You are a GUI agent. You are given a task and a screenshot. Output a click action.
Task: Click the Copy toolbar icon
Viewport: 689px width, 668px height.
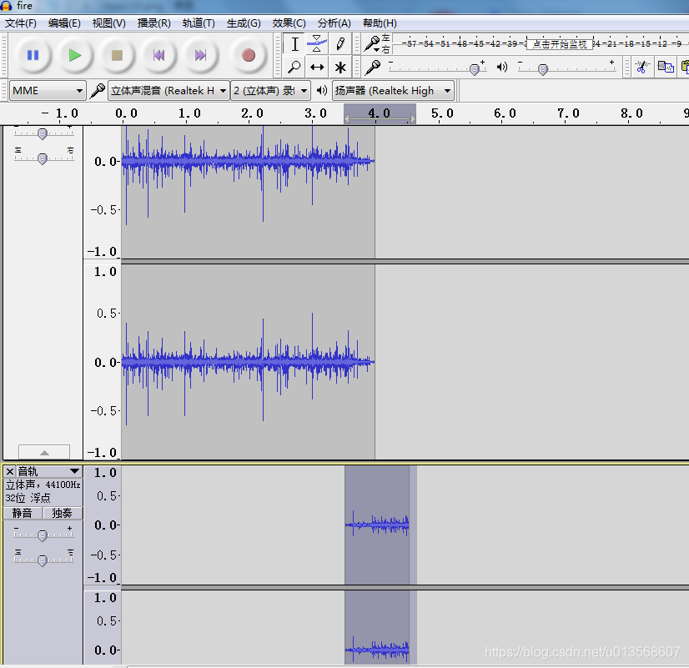click(666, 67)
